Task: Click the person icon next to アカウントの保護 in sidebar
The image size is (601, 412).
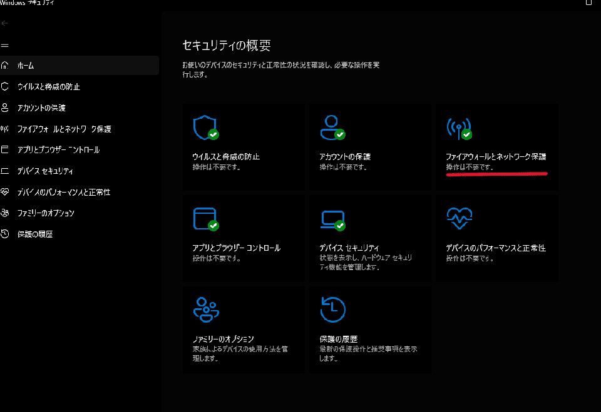Action: tap(4, 108)
